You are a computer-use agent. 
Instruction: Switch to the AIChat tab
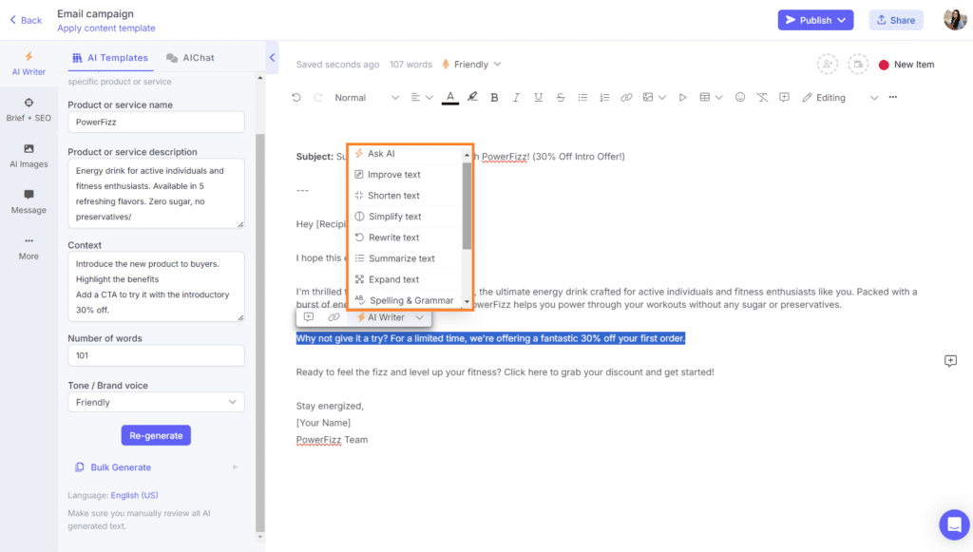(x=190, y=58)
